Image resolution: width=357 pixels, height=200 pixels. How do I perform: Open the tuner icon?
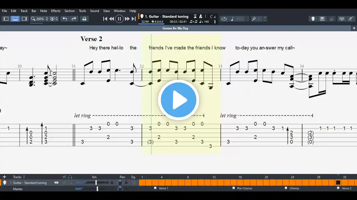pyautogui.click(x=342, y=19)
